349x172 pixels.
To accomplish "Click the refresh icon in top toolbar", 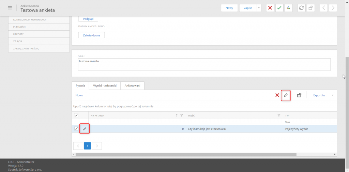I will [301, 8].
